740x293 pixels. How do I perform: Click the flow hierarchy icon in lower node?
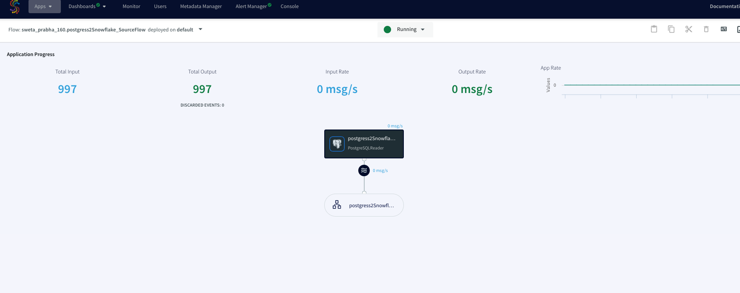337,205
